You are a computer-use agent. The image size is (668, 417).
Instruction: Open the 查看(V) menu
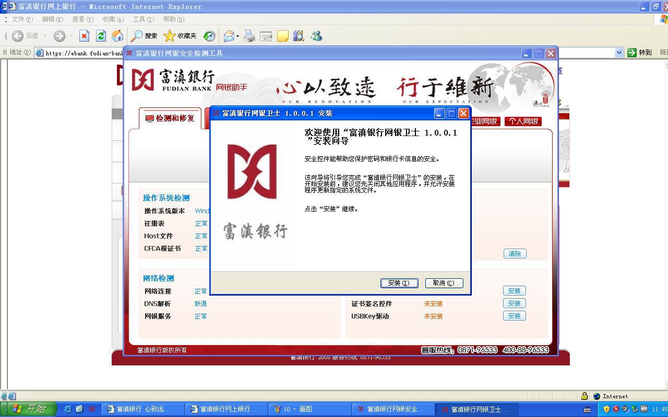click(x=82, y=19)
